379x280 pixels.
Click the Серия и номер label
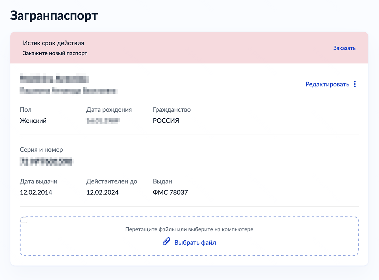[x=42, y=150]
